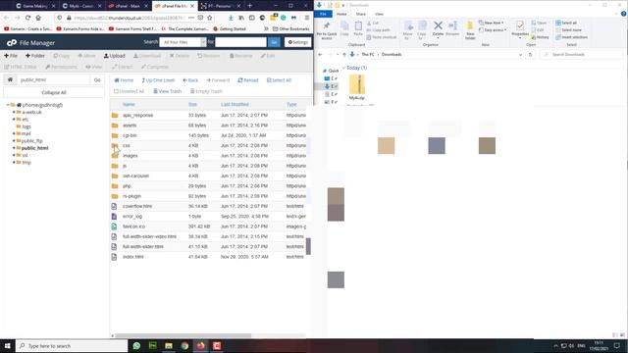Click the horizontal scrollbar under file list
The height and width of the screenshot is (353, 628).
point(183,335)
